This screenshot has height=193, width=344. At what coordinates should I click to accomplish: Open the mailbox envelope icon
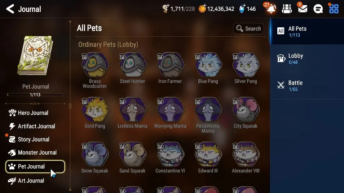(302, 8)
